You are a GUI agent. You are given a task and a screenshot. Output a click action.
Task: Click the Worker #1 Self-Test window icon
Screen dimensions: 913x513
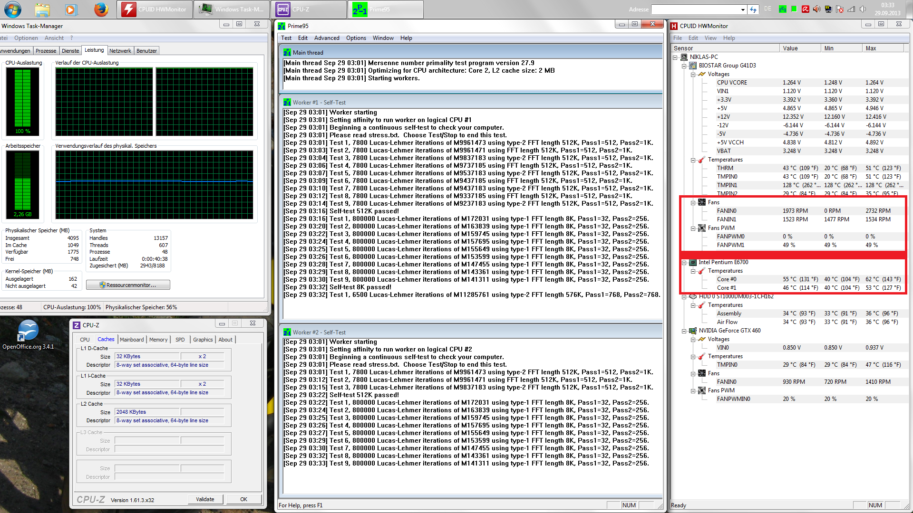(287, 103)
